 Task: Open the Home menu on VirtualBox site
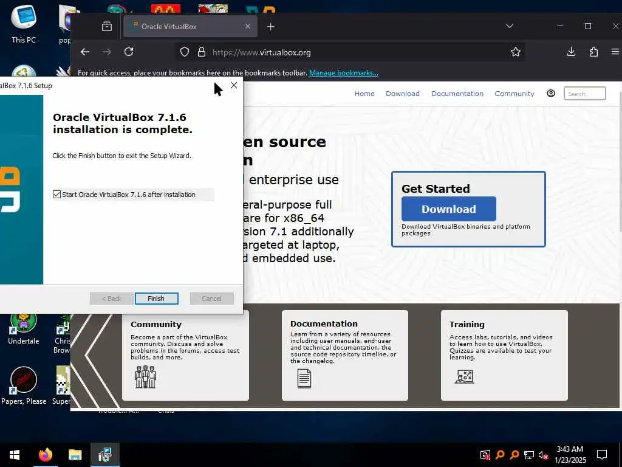coord(364,94)
